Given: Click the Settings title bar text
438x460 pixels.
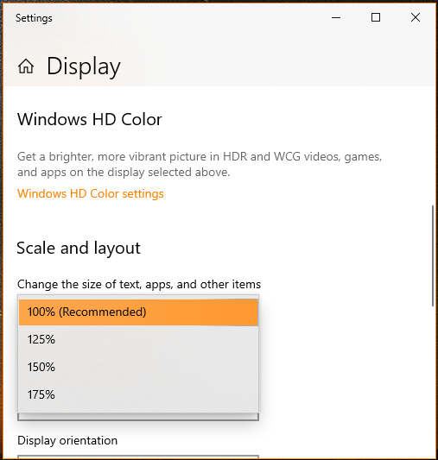Looking at the screenshot, I should pyautogui.click(x=34, y=18).
